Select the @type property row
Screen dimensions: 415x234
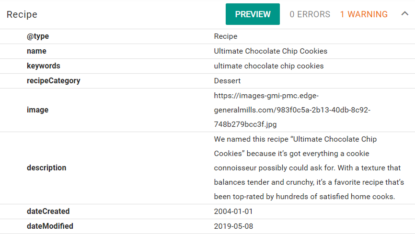[x=207, y=36]
